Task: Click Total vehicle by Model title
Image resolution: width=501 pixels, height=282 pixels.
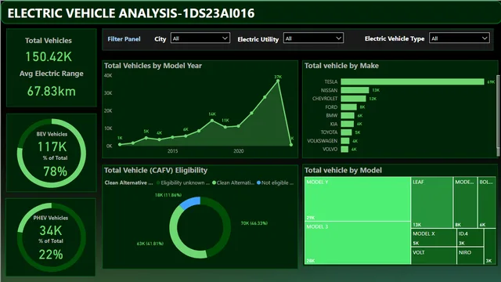Action: coord(343,171)
